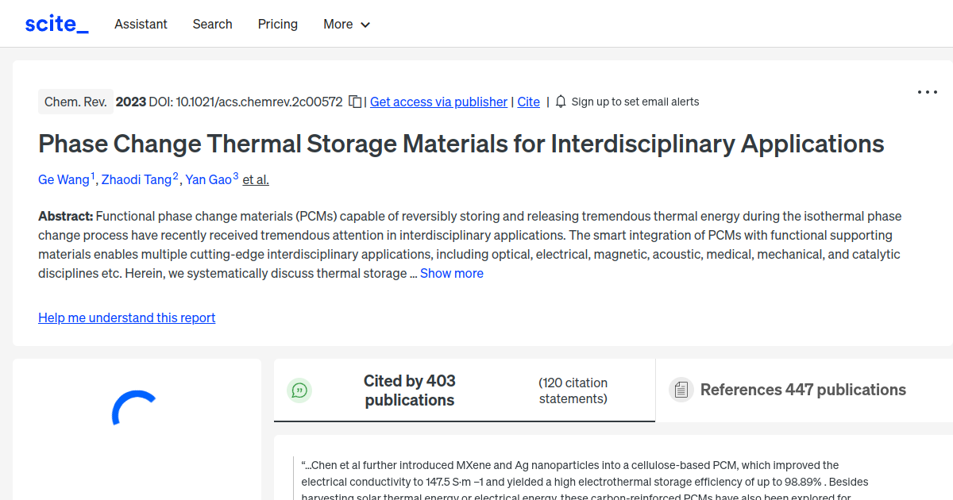
Task: Select author link Zhaodi Tang
Action: 135,179
